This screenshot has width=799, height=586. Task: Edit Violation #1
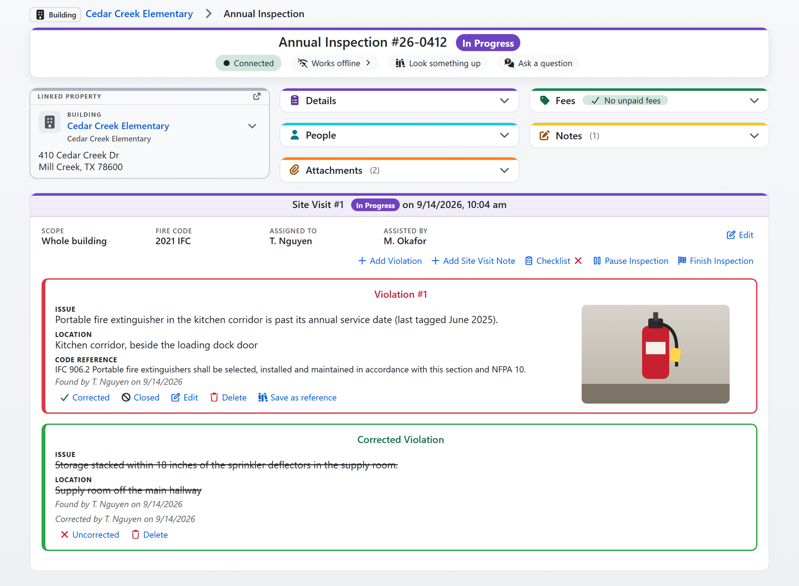pos(185,398)
